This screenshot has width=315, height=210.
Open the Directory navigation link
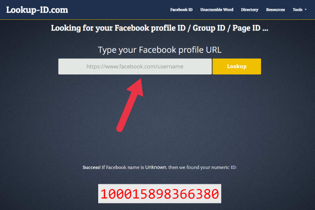click(x=249, y=10)
